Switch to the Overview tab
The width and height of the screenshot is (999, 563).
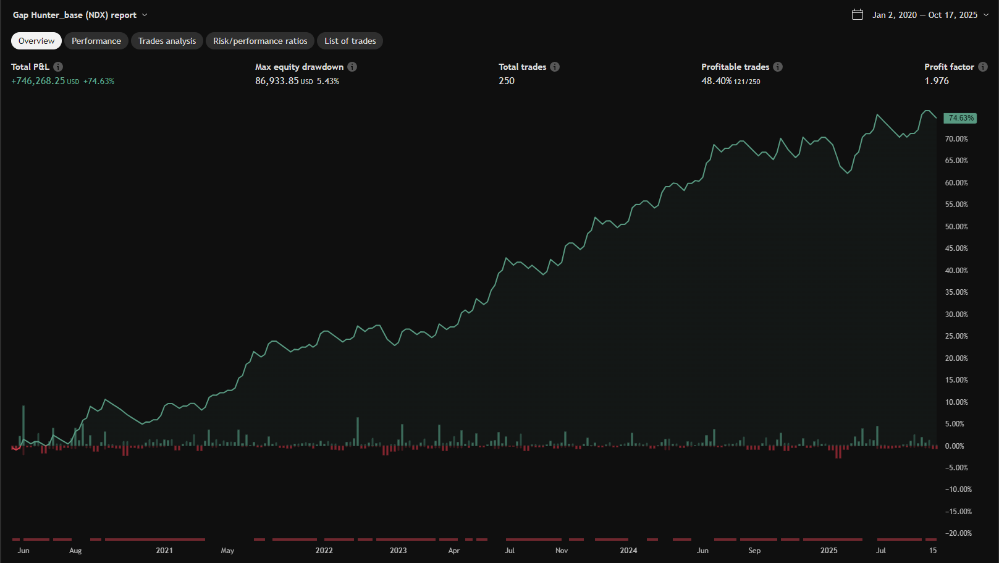point(36,41)
